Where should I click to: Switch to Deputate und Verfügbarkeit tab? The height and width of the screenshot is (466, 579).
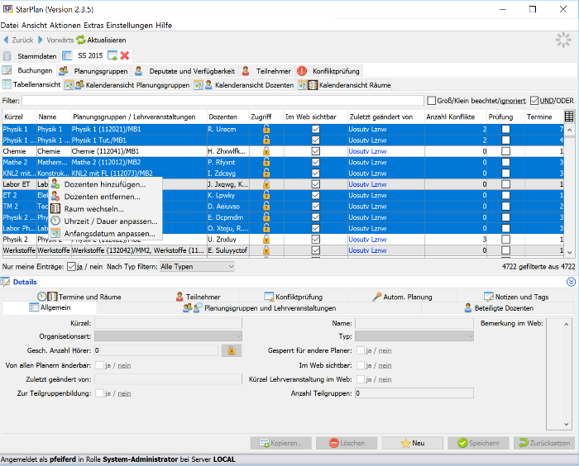186,71
